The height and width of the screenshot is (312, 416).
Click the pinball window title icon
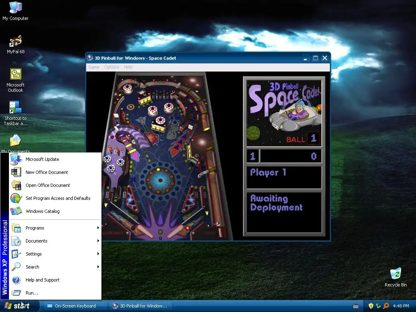coord(90,58)
